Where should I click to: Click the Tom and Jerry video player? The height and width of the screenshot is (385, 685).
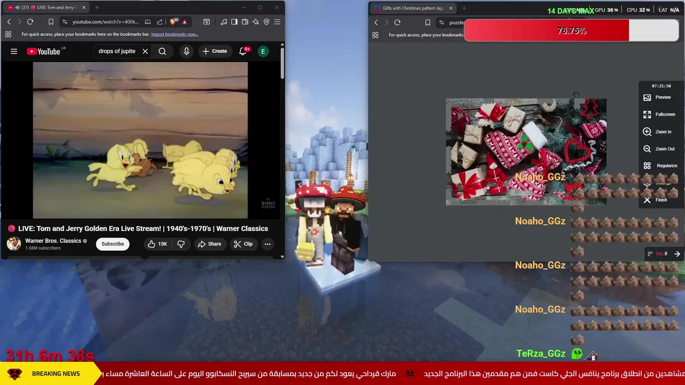(x=140, y=140)
